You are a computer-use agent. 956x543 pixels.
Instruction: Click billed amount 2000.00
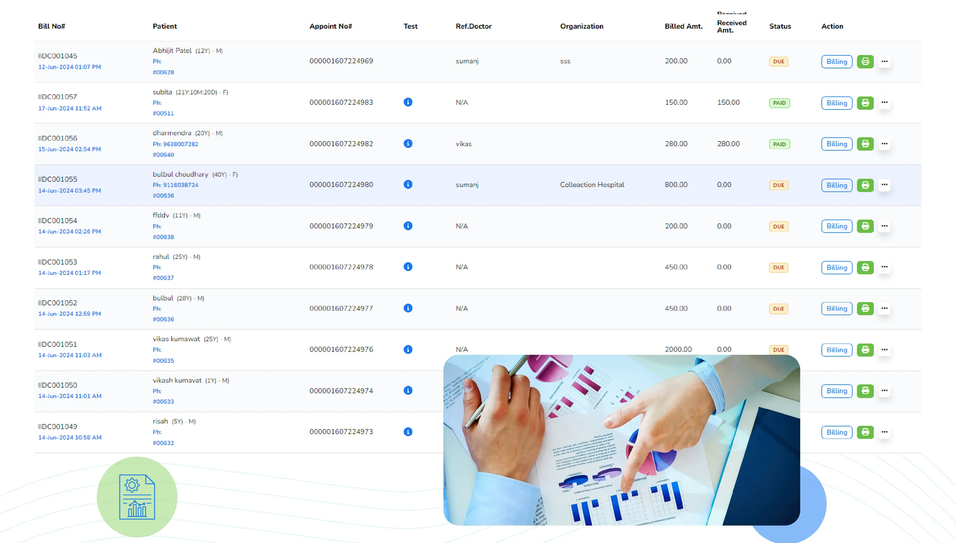[x=678, y=349]
